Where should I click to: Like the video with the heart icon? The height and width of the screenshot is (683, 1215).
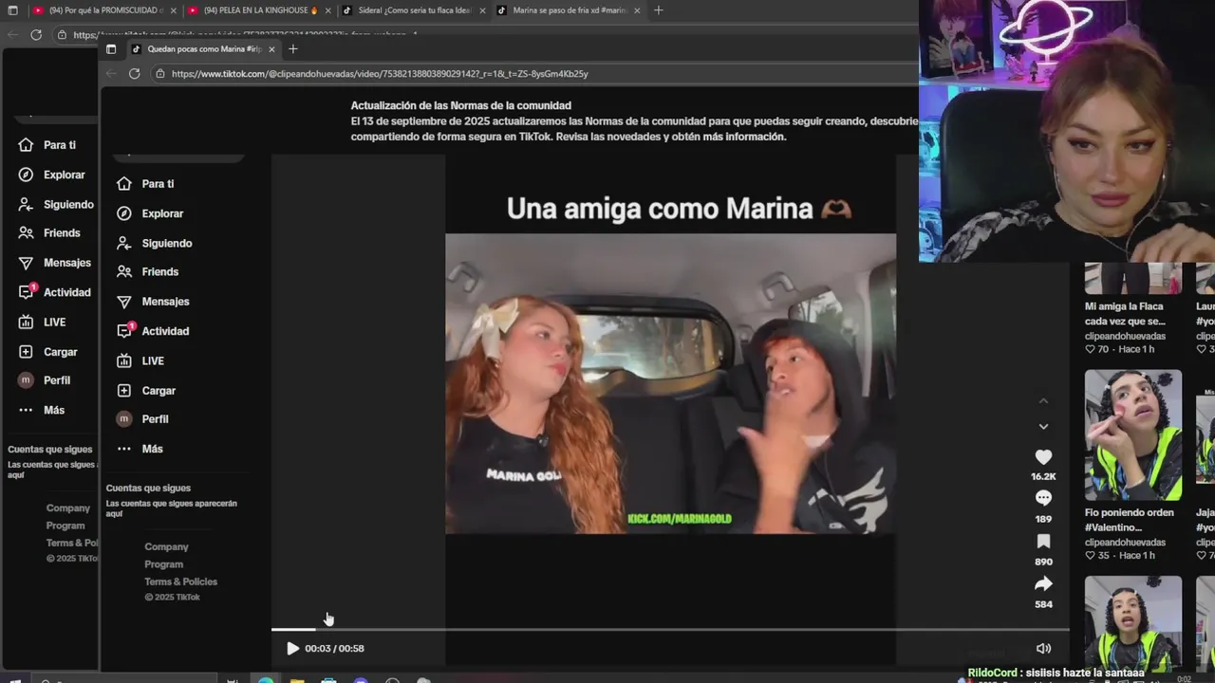[1043, 457]
